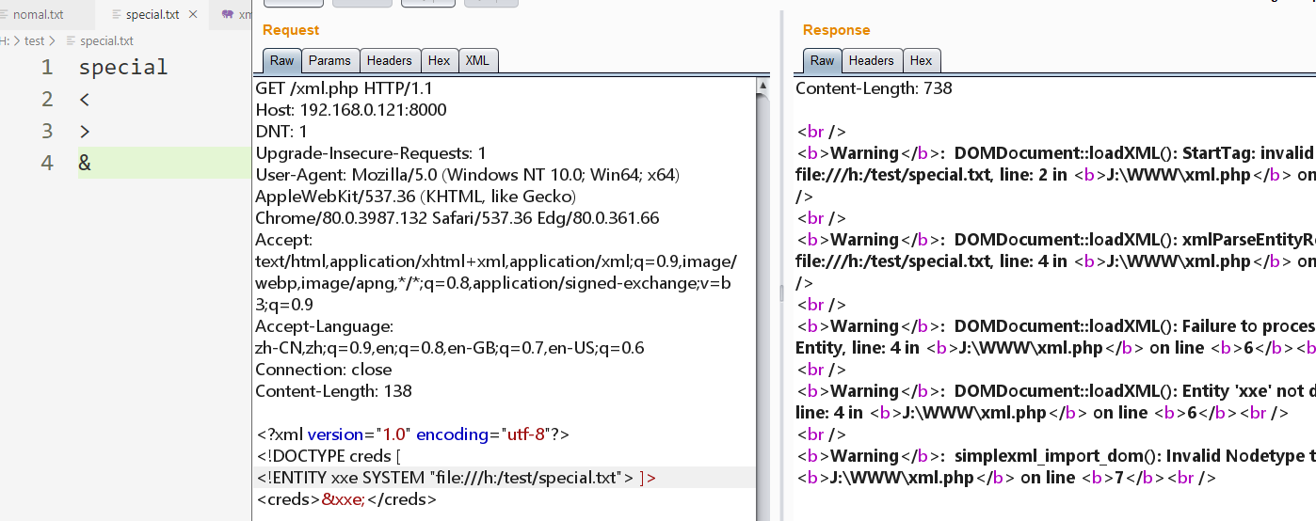This screenshot has width=1316, height=521.
Task: Click the 'User-Agent: Mozilla/5.0' header line
Action: point(468,175)
